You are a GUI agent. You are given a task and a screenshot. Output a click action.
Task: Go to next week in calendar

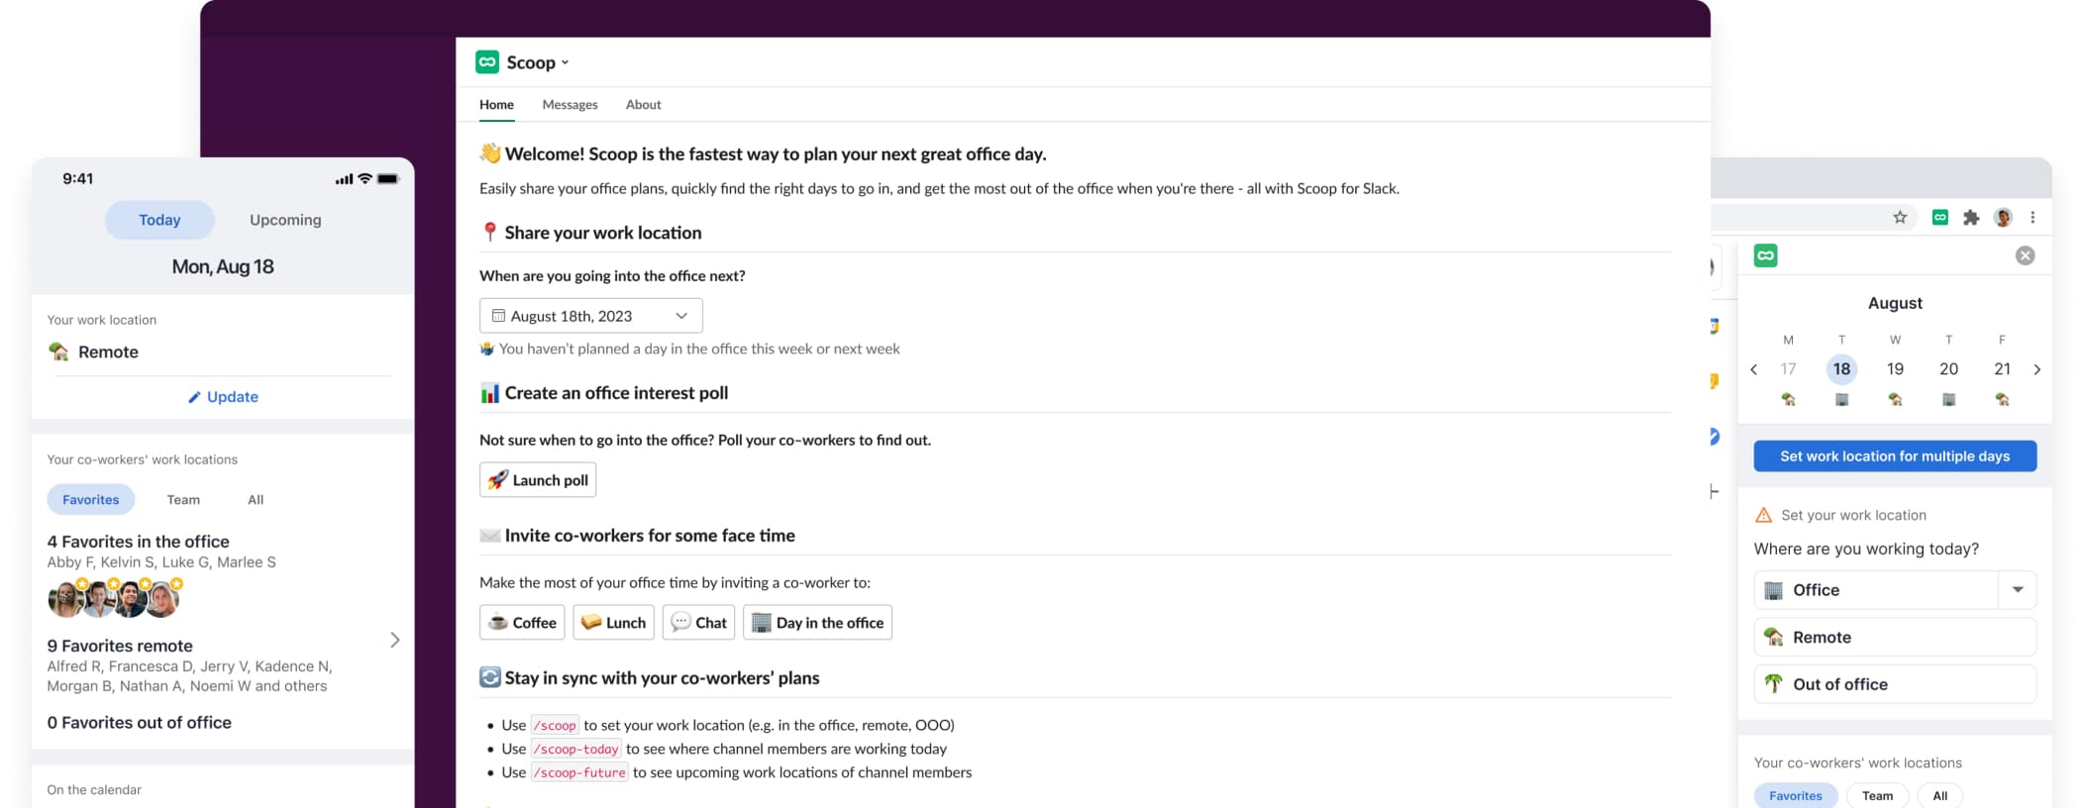[x=2036, y=369]
